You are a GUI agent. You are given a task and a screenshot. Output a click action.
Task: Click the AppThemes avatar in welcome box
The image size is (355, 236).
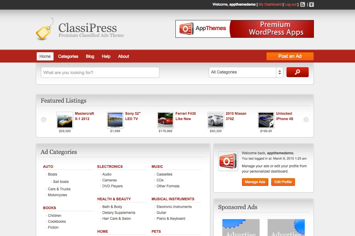coord(228,161)
